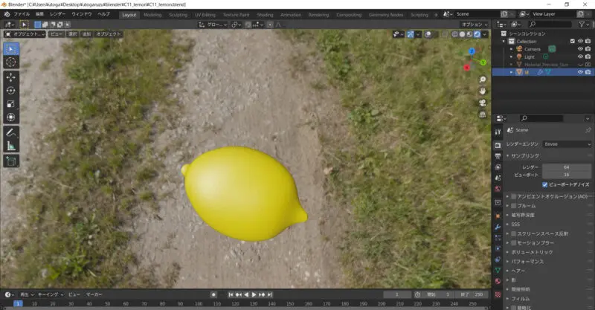Open the viewport Add menu button
Screen dimensions: 595x310
pos(86,34)
